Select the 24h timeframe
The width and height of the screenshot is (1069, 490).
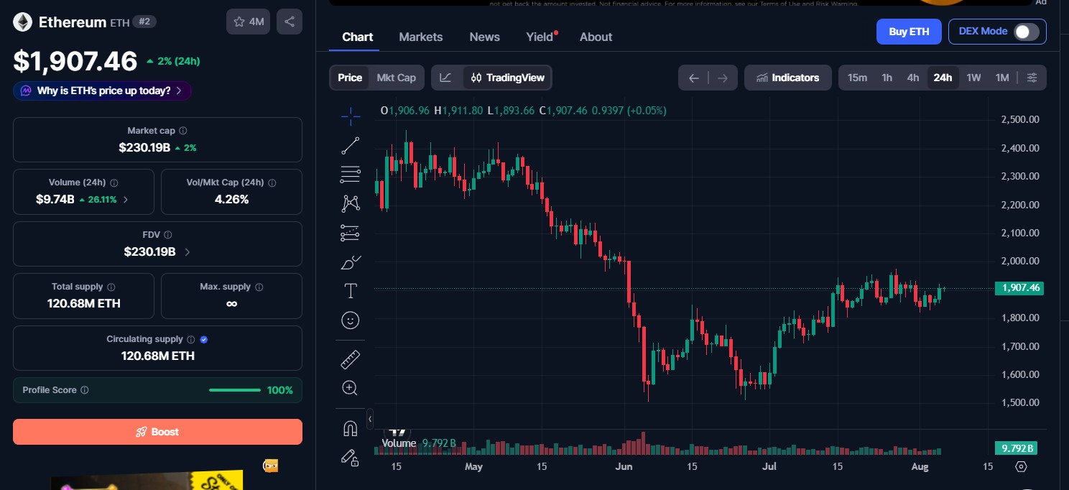coord(943,78)
